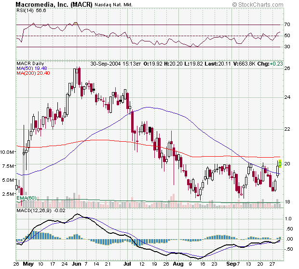Click the Jun month label on date axis

(x=77, y=264)
